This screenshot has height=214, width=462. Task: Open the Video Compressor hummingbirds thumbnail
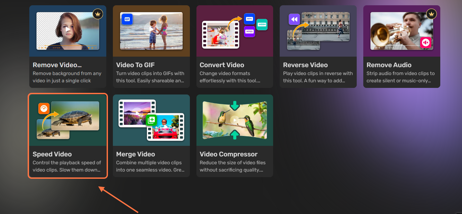[235, 120]
